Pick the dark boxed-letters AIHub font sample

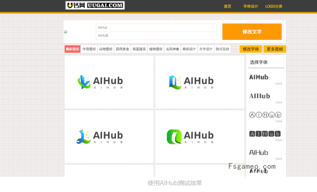[265, 134]
